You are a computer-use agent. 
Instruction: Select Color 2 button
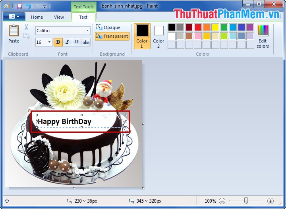[158, 37]
